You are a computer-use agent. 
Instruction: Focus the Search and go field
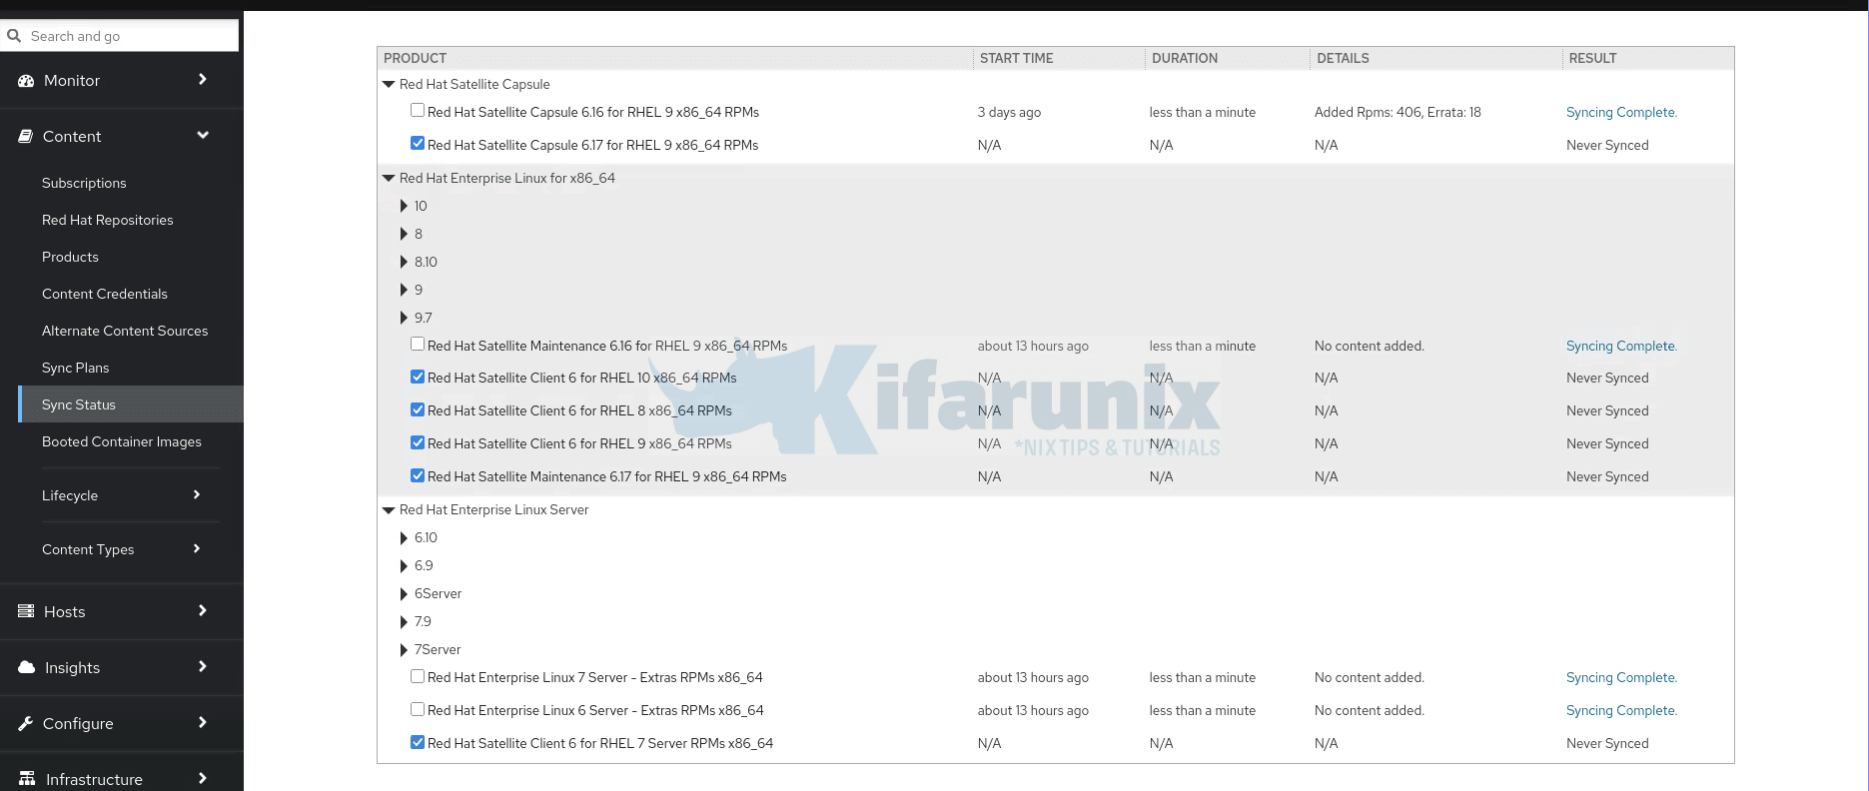120,36
